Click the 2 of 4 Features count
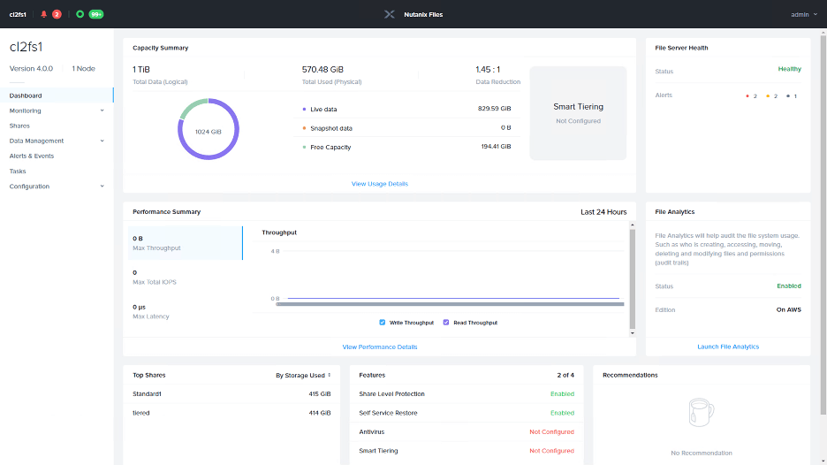This screenshot has width=827, height=465. click(565, 376)
